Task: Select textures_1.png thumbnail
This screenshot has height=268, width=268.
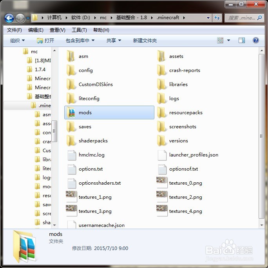Action: click(71, 196)
